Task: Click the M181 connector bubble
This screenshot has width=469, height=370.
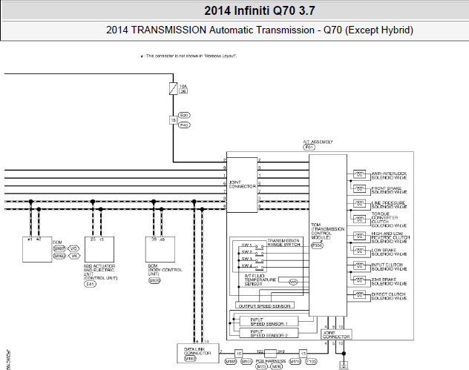Action: [x=231, y=362]
